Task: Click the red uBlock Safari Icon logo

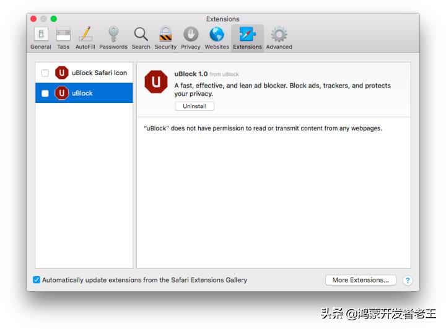Action: (x=62, y=73)
